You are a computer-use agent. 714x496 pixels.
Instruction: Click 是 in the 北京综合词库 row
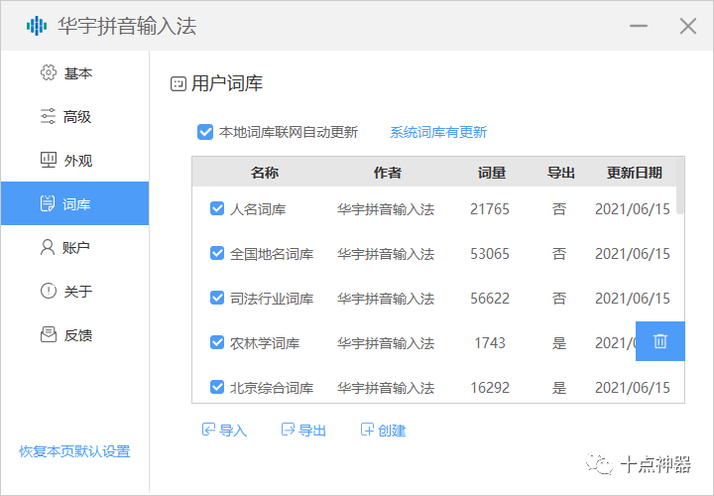(x=559, y=388)
